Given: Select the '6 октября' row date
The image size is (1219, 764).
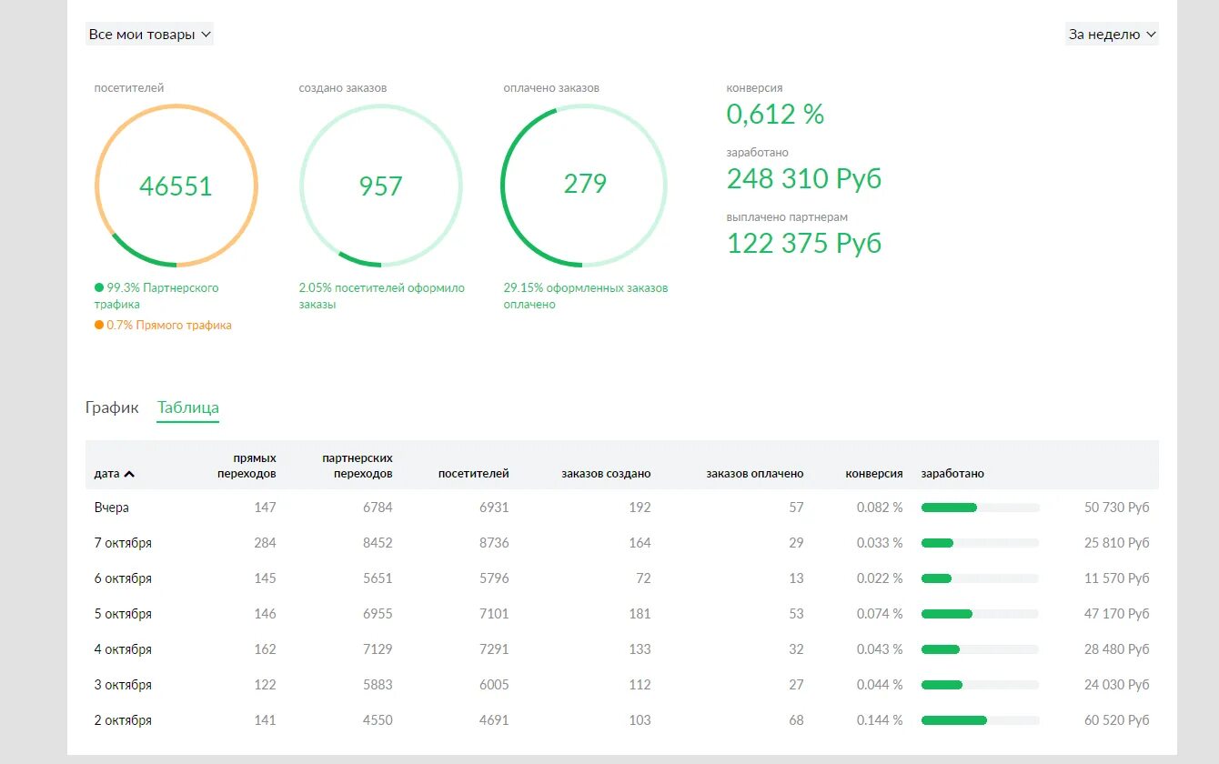Looking at the screenshot, I should (123, 578).
